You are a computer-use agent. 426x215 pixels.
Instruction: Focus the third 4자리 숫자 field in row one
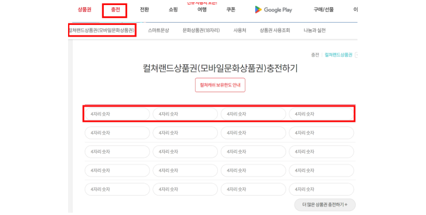coord(253,114)
